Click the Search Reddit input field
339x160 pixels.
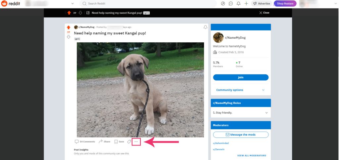(149, 4)
